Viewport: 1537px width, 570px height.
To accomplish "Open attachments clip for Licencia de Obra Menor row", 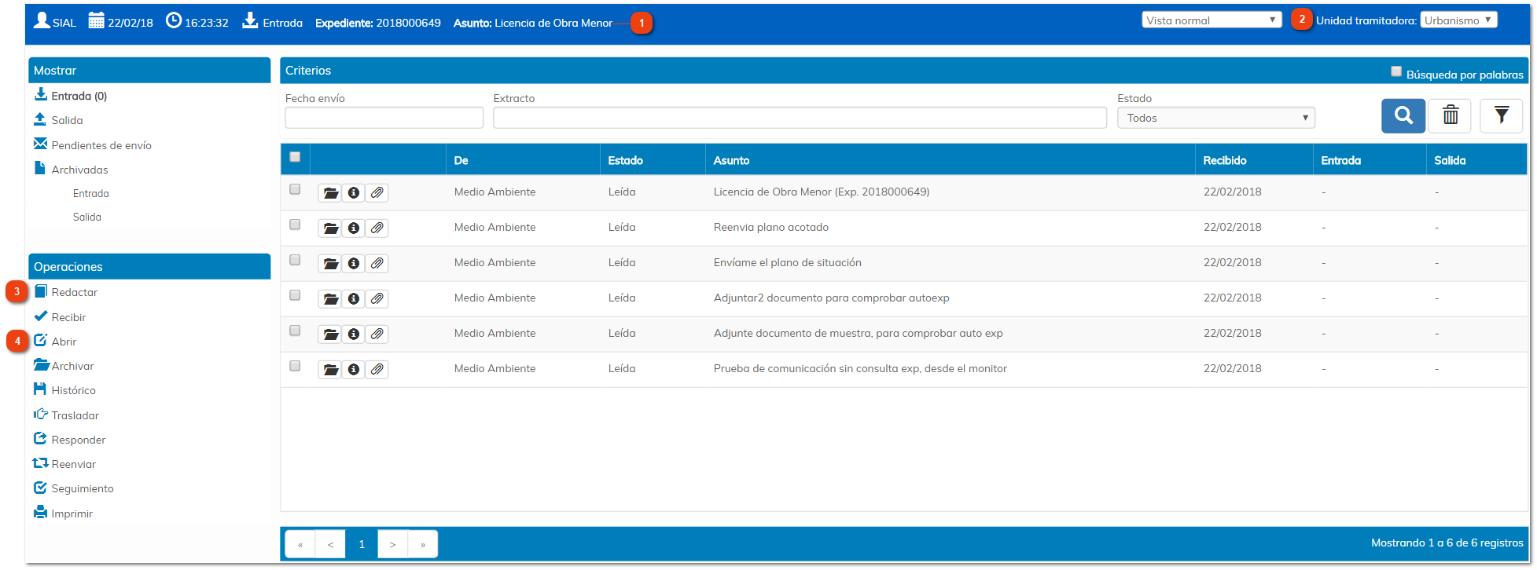I will click(377, 192).
